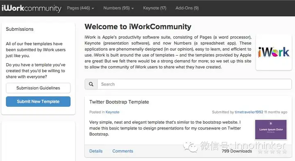Open the Twitter Bootstrap Template title
Image resolution: width=295 pixels, height=161 pixels.
click(119, 102)
